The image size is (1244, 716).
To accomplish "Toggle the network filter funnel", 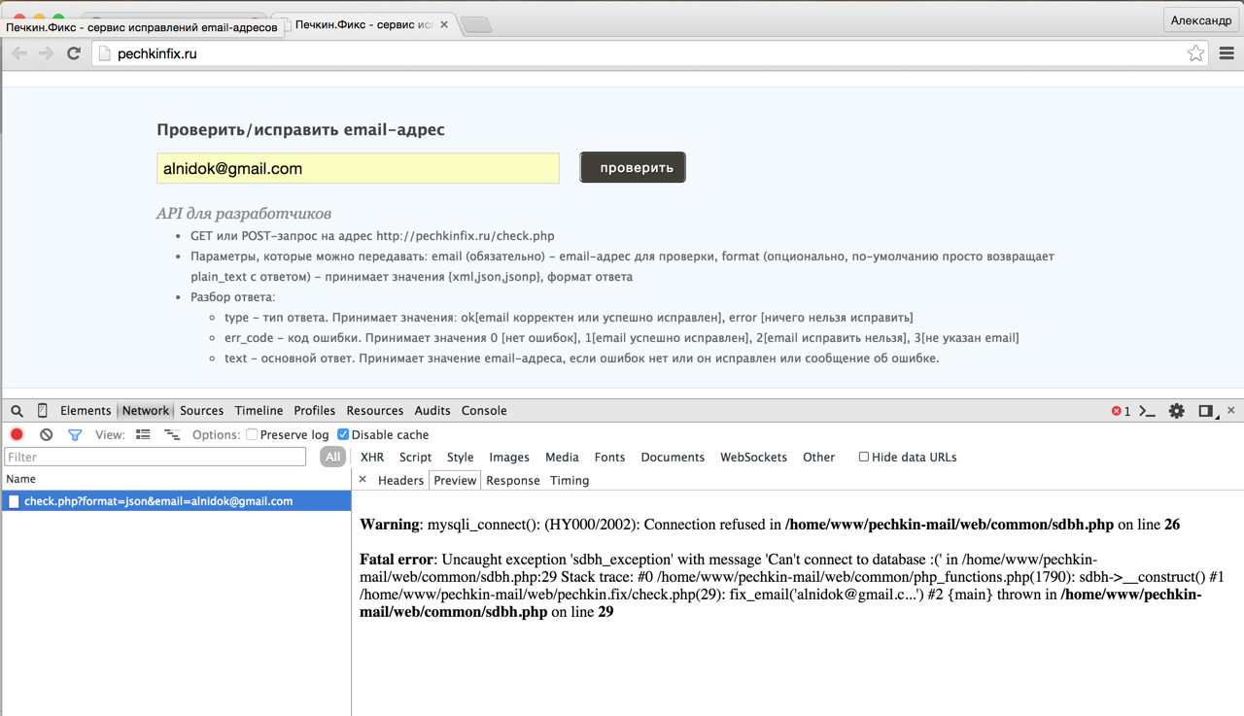I will (x=75, y=434).
